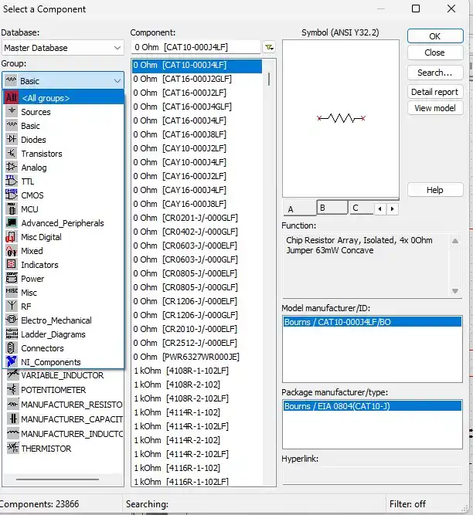Select the THERMISTOR family icon
This screenshot has width=473, height=515.
point(13,448)
